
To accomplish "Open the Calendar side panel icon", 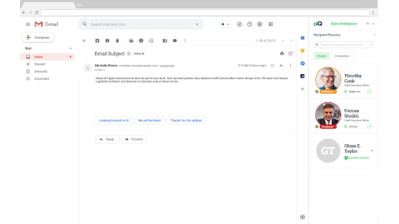I will coord(302,38).
